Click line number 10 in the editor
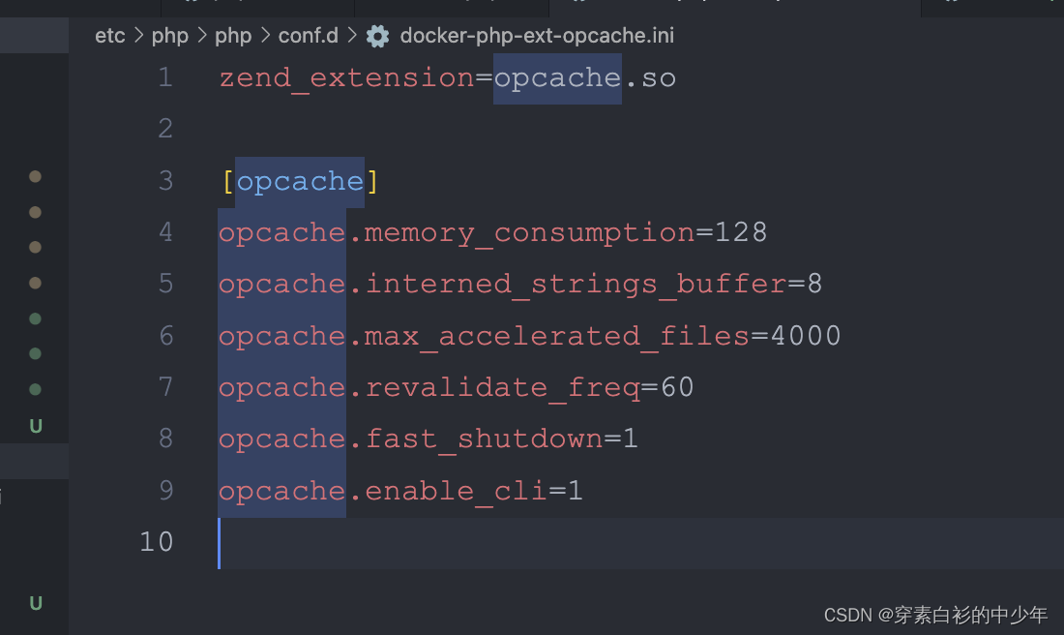The width and height of the screenshot is (1064, 635). pos(157,541)
